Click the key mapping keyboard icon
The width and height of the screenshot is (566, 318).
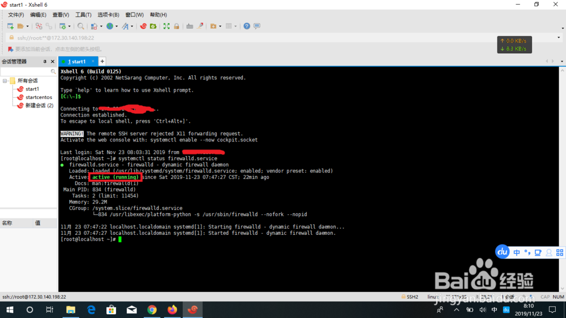point(190,26)
